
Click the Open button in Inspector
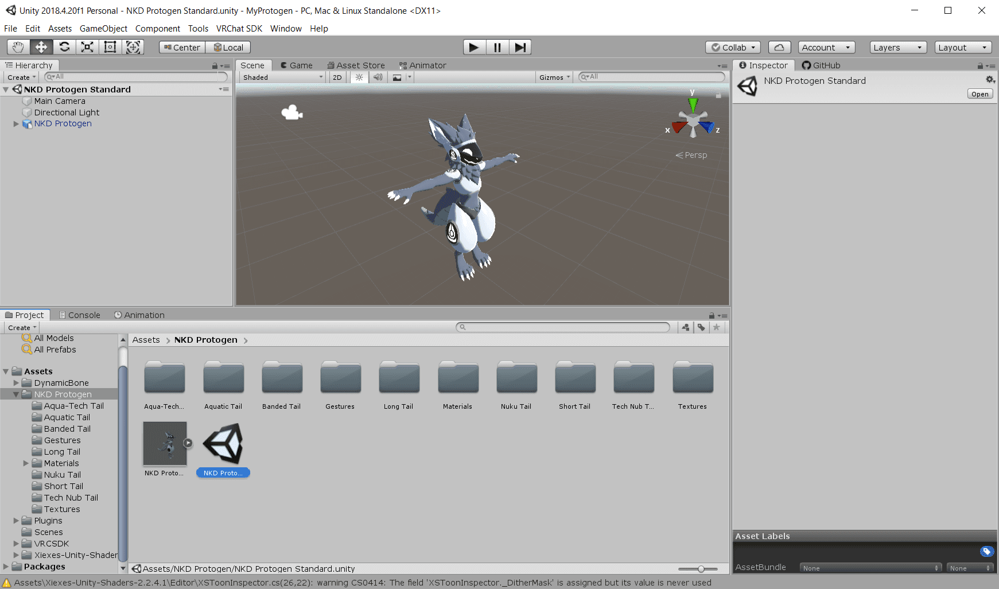click(980, 94)
